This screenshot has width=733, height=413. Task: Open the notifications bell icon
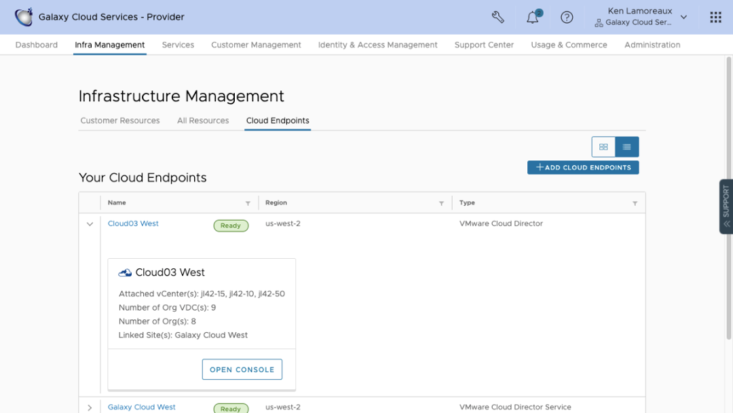pos(533,18)
